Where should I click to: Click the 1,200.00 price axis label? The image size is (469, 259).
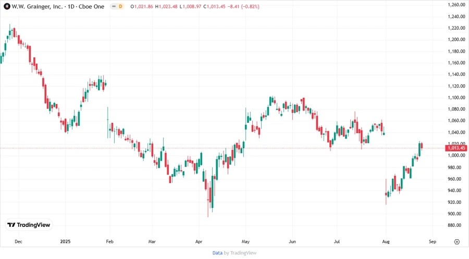(x=456, y=40)
